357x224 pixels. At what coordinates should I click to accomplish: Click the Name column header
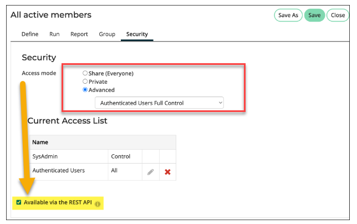click(x=40, y=142)
